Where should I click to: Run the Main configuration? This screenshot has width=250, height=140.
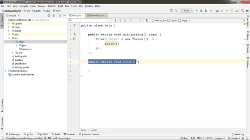click(x=196, y=10)
